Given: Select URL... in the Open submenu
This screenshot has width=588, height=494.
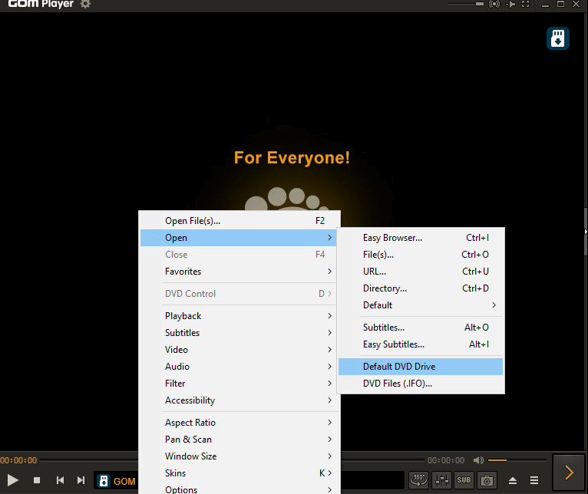Looking at the screenshot, I should (x=421, y=272).
